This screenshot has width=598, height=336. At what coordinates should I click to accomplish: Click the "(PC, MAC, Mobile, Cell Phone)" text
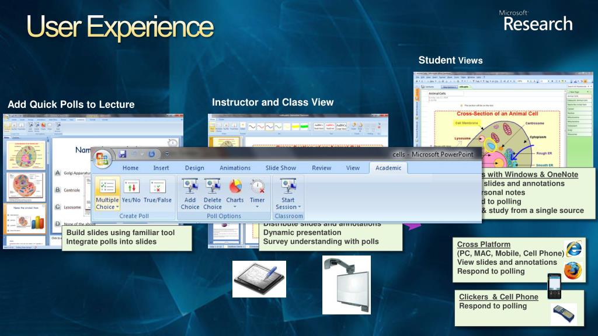pyautogui.click(x=510, y=253)
